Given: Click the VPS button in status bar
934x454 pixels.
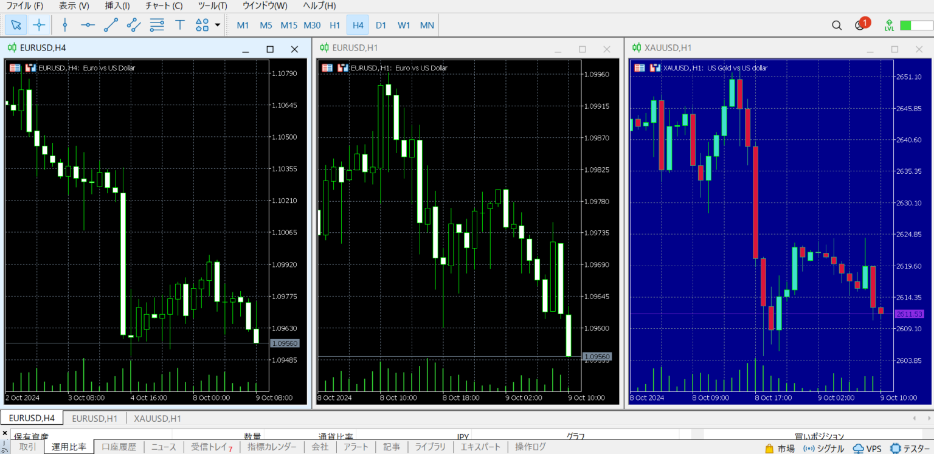Looking at the screenshot, I should [x=867, y=449].
